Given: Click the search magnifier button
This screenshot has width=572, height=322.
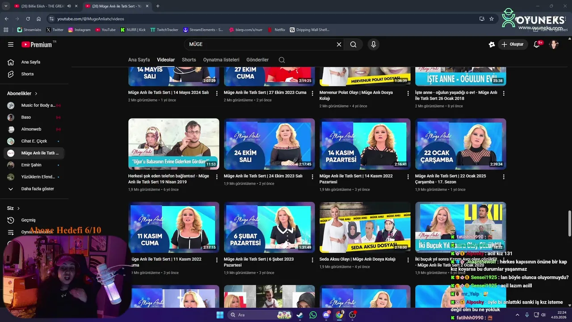Looking at the screenshot, I should coord(353,44).
